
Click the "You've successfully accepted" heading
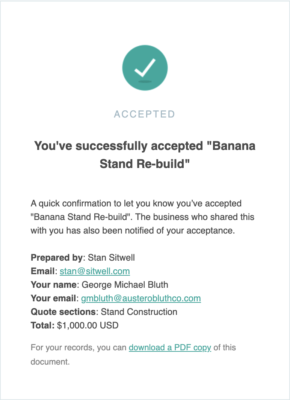point(145,154)
